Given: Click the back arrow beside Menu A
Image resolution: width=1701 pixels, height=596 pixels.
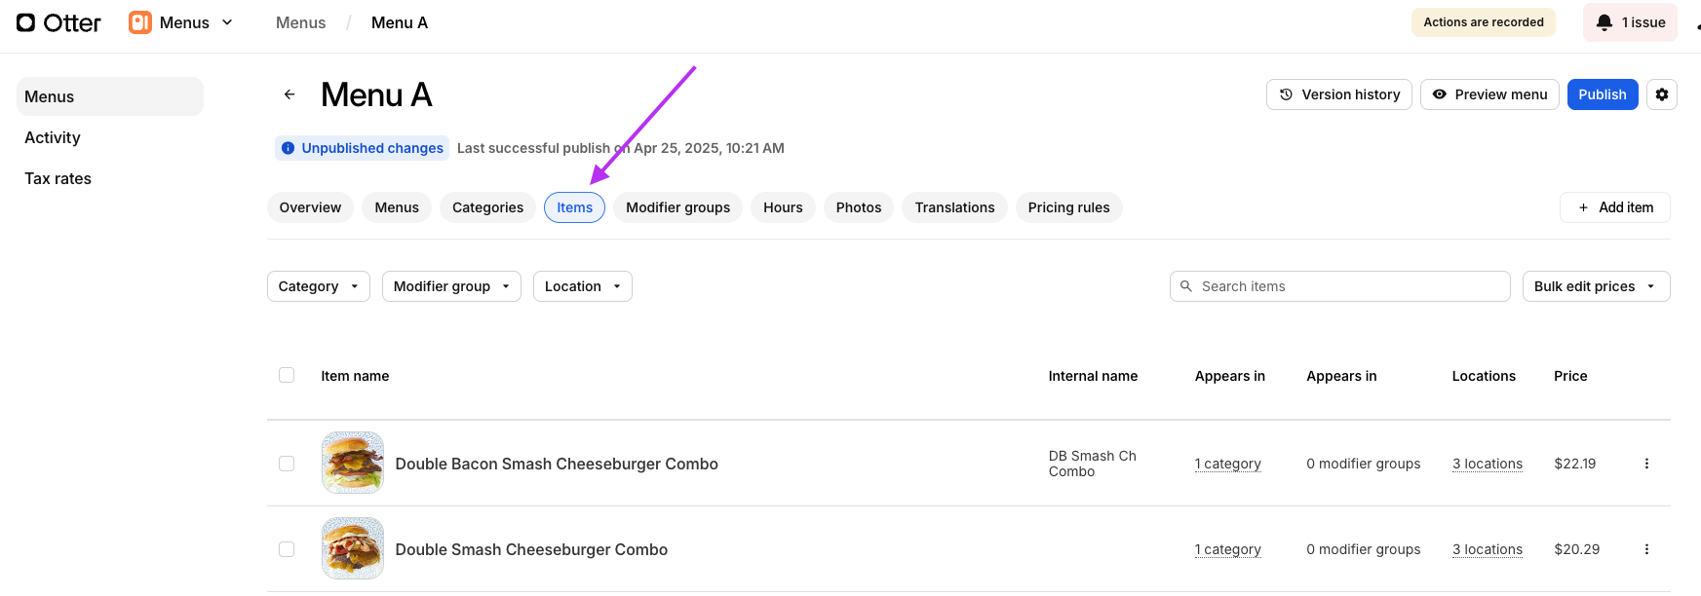Looking at the screenshot, I should [290, 94].
